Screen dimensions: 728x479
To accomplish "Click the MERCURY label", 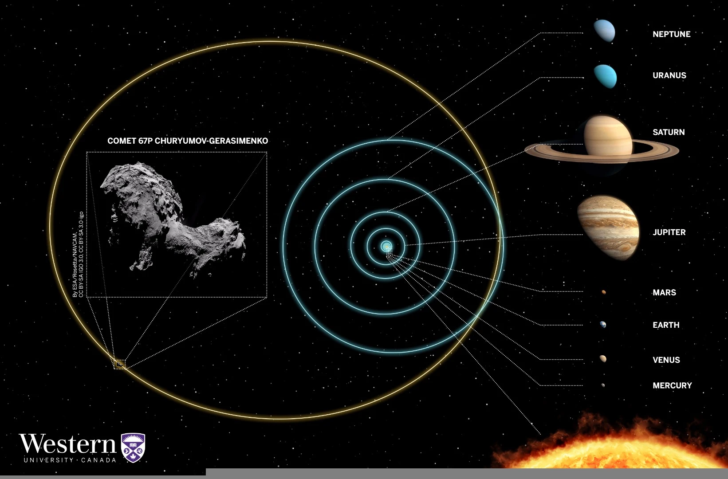I will [x=672, y=386].
